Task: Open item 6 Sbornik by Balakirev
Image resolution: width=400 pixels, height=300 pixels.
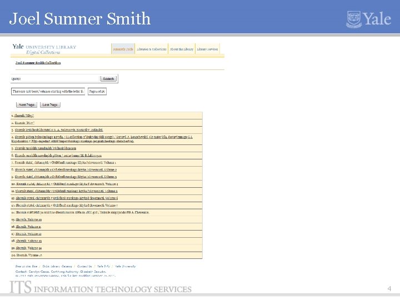Action: (58, 156)
